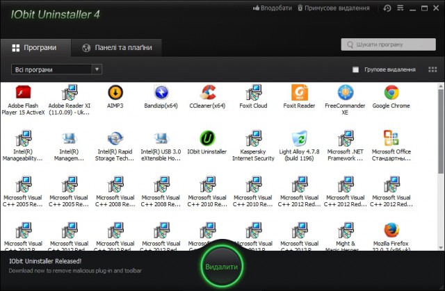
Task: Click the Intel(R) Managem... entry icon
Action: click(70, 138)
